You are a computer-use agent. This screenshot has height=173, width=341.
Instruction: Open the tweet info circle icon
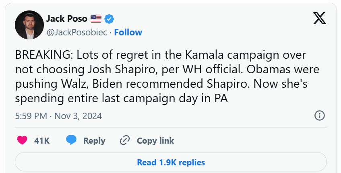click(319, 116)
